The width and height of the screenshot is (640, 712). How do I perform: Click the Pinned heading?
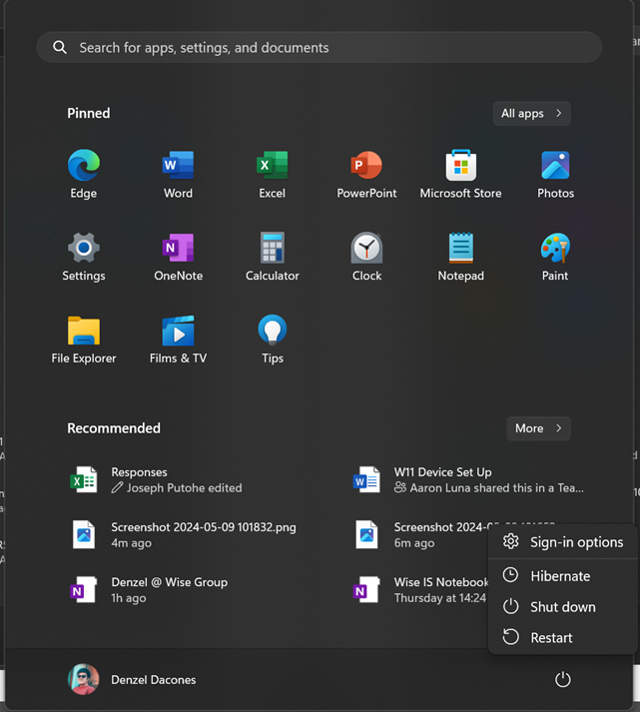pos(89,113)
